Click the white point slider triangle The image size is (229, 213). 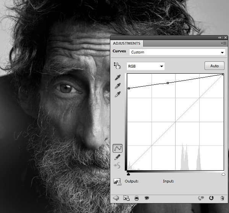pos(223,174)
